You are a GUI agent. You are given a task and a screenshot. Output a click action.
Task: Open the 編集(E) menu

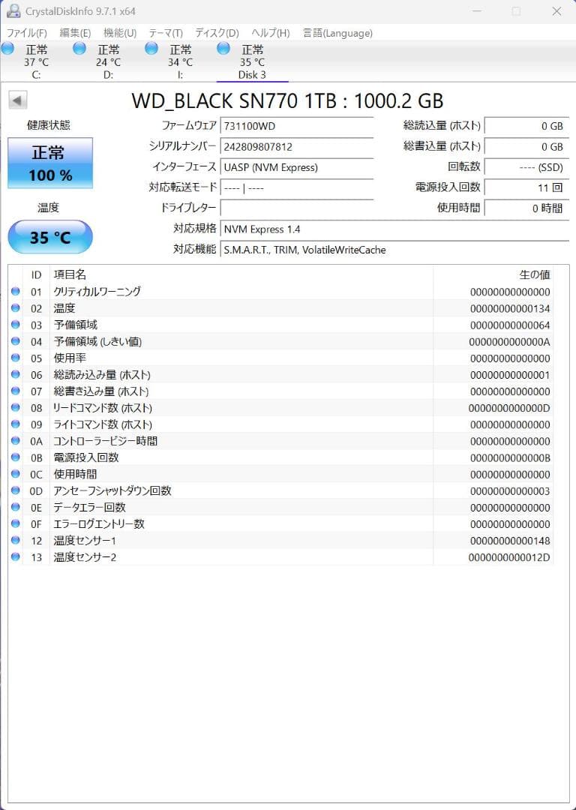click(x=75, y=33)
